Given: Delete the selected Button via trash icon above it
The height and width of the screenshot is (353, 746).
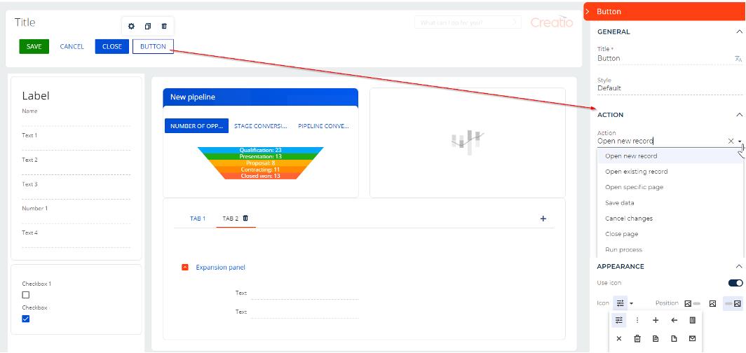Looking at the screenshot, I should point(164,26).
